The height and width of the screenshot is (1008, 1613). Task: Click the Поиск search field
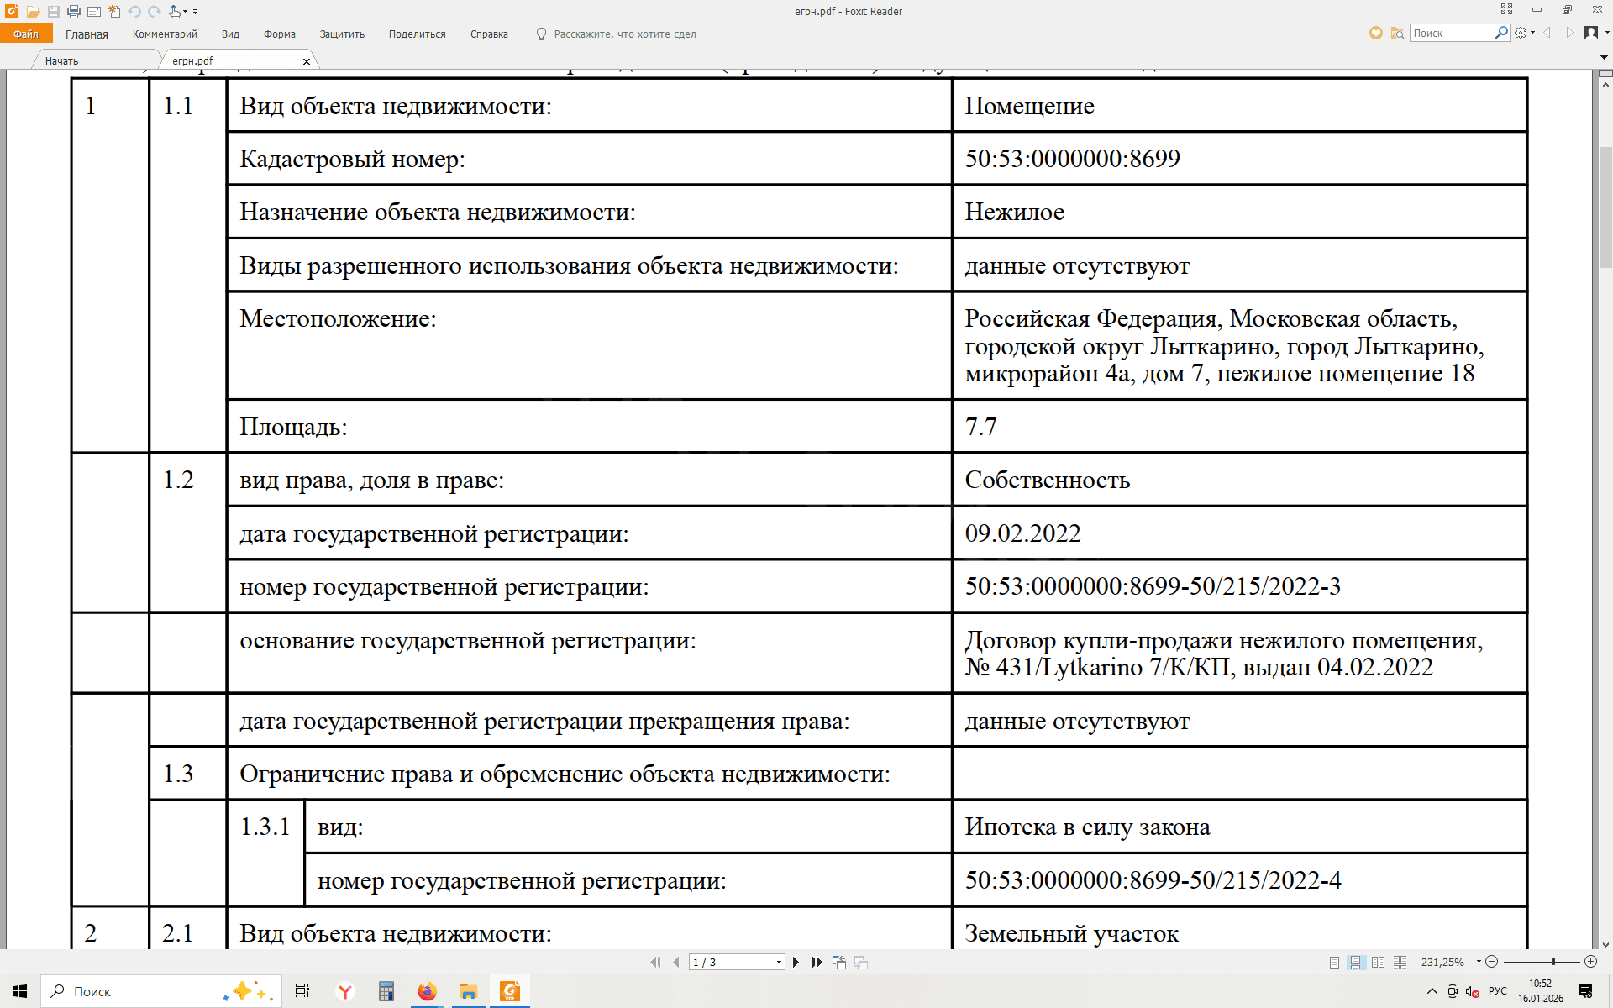[1452, 34]
